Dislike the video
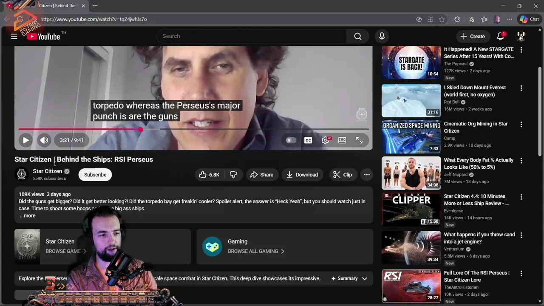This screenshot has width=544, height=306. tap(233, 175)
